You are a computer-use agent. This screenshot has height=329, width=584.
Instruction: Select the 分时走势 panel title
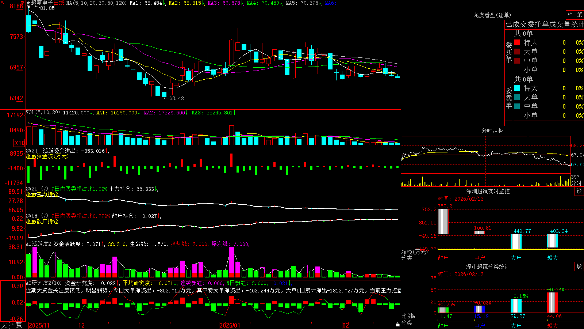click(492, 131)
